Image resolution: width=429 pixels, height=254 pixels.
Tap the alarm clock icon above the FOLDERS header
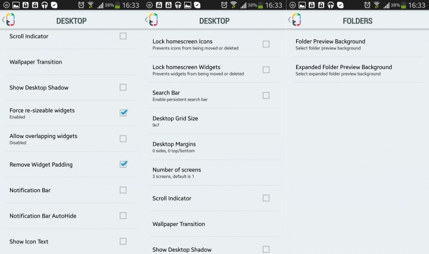[366, 5]
